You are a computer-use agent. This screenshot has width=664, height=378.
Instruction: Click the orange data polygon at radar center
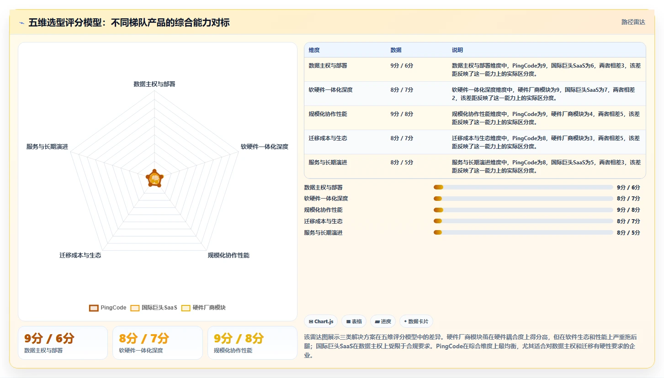coord(154,178)
